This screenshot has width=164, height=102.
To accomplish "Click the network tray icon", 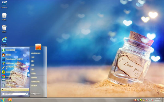I will (x=149, y=100).
